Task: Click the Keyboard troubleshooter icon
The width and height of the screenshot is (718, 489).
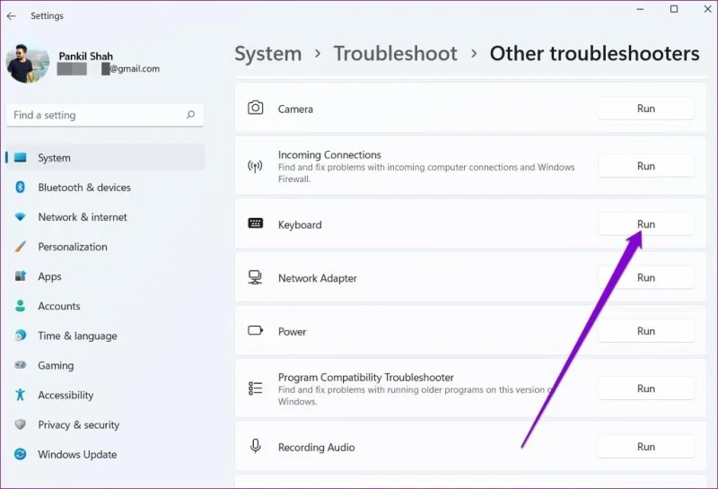Action: [x=255, y=223]
